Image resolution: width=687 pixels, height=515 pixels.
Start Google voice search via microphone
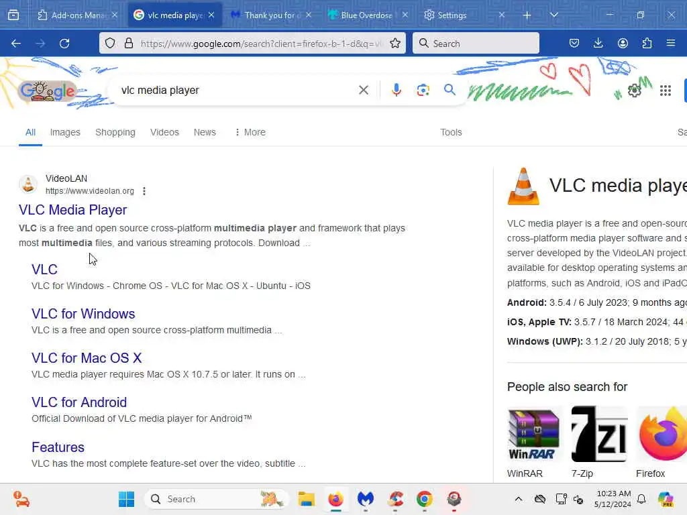396,91
